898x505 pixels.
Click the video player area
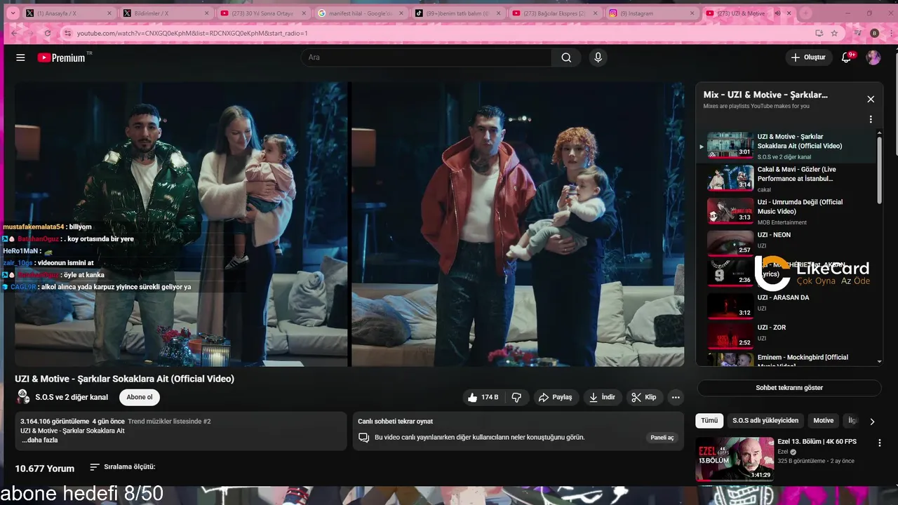(x=349, y=224)
